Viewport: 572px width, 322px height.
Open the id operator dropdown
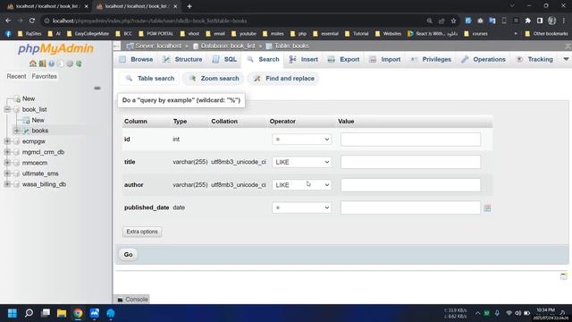[x=302, y=140]
